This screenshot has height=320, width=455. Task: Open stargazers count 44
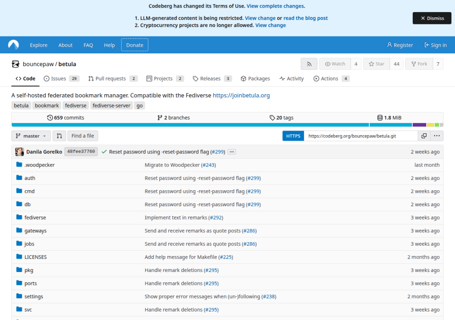click(396, 64)
